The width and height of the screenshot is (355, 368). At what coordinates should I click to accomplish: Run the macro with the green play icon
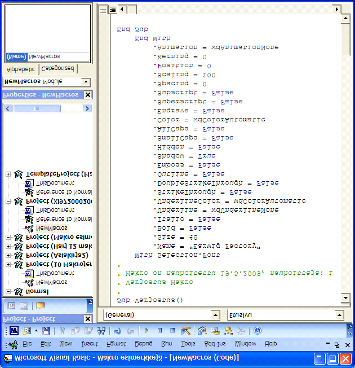pyautogui.click(x=147, y=331)
